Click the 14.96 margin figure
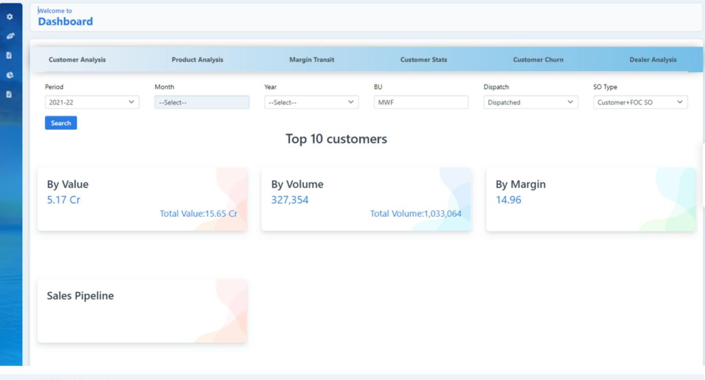705x380 pixels. [x=508, y=199]
